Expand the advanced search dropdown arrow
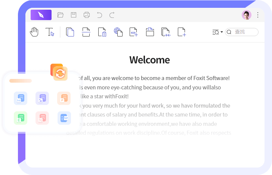The image size is (272, 175). pos(222,32)
